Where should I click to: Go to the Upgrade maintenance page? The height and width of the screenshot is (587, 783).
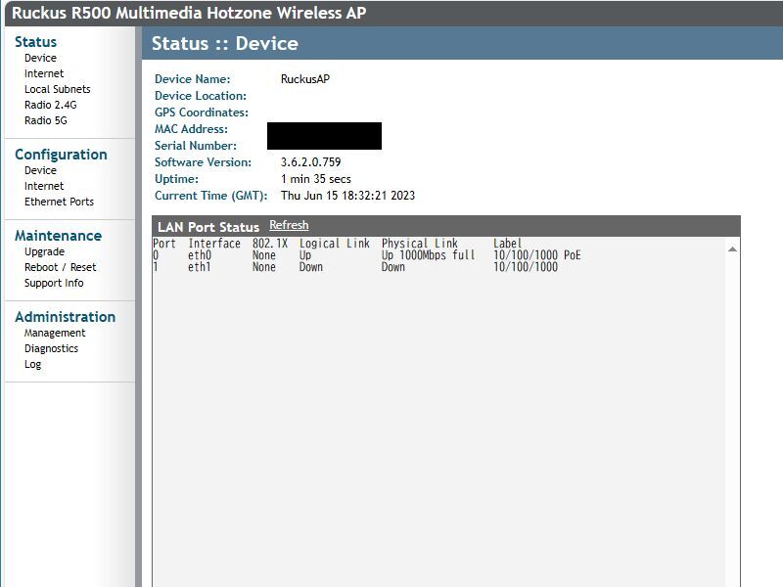tap(44, 251)
